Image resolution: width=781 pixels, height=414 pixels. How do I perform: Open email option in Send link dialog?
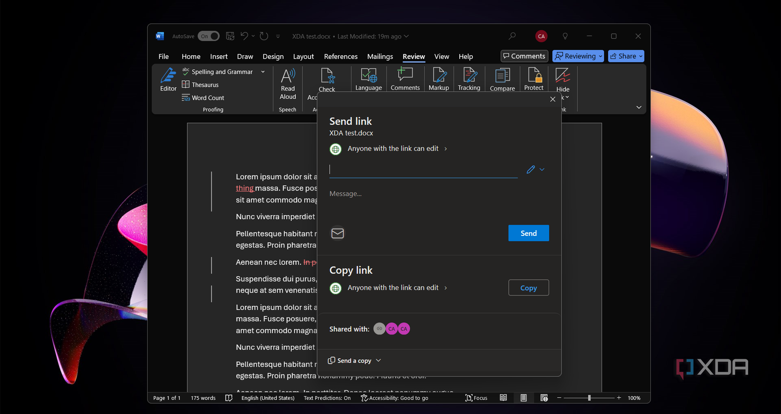point(337,233)
